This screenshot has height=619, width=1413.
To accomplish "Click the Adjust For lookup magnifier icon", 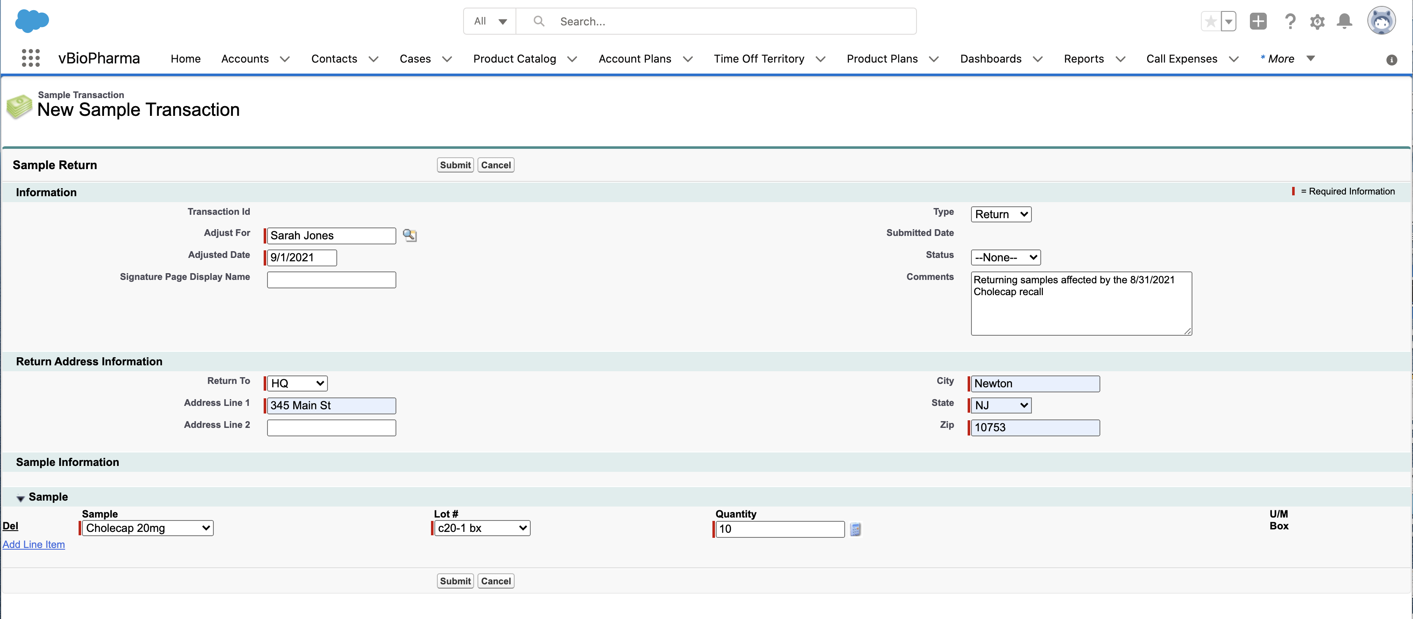I will (409, 236).
